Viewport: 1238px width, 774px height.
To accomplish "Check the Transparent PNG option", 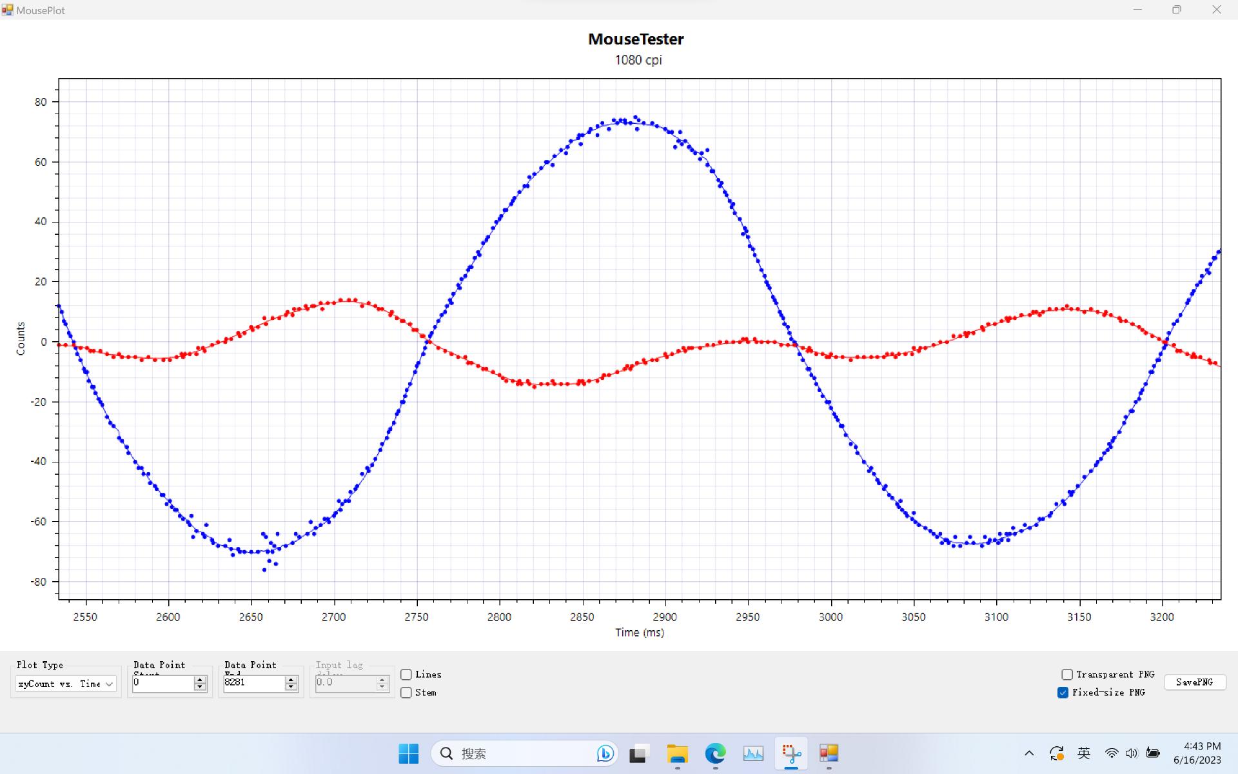I will (1067, 675).
